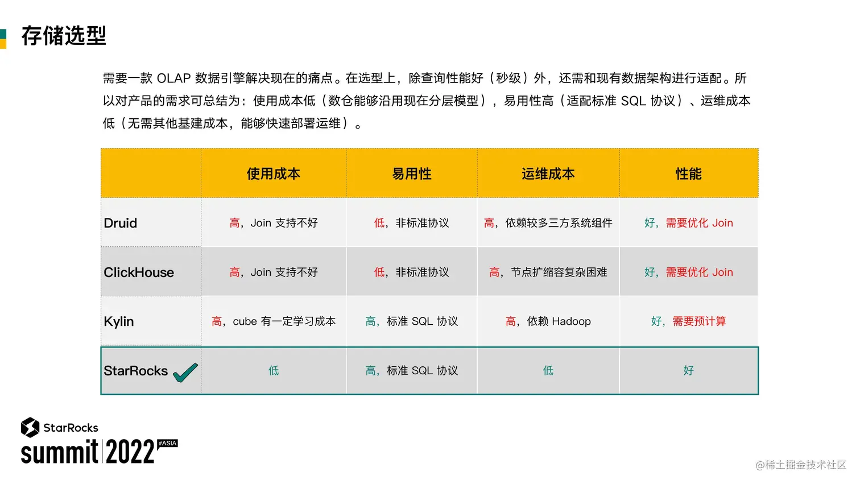
Task: Click the StarRocks logo icon at bottom left
Action: tap(30, 427)
